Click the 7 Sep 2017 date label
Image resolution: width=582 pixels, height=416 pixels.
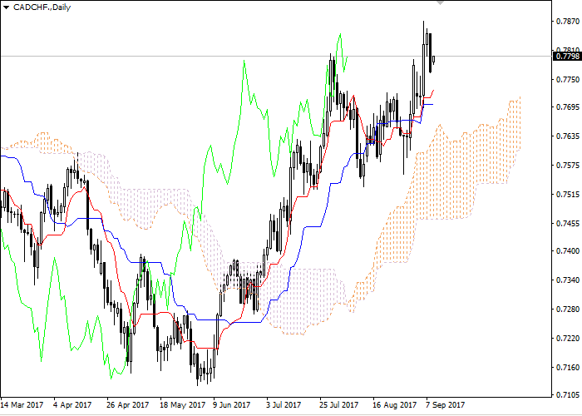(x=445, y=404)
